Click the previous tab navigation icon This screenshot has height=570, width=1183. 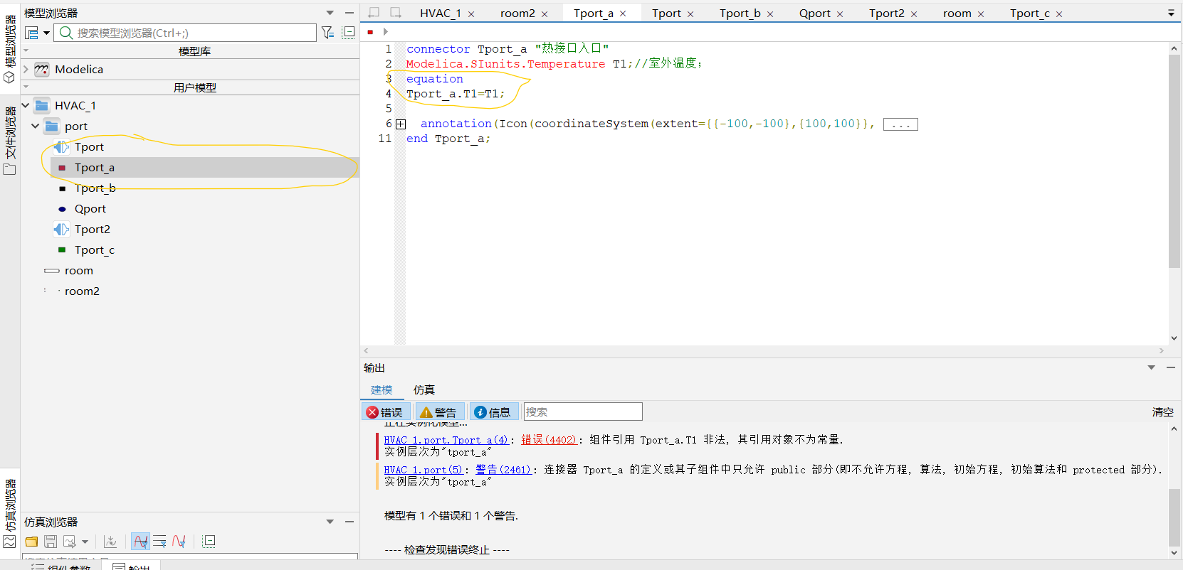[x=374, y=13]
